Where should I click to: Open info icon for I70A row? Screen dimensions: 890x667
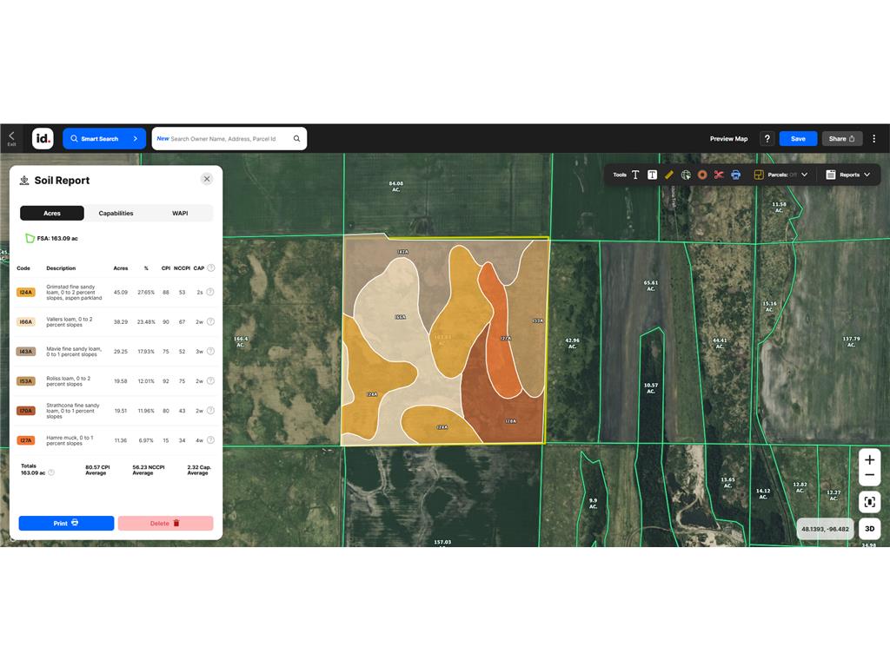coord(210,410)
